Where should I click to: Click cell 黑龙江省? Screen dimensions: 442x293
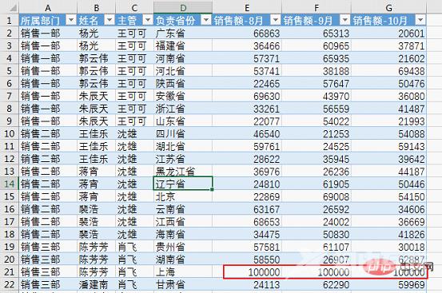(x=183, y=171)
